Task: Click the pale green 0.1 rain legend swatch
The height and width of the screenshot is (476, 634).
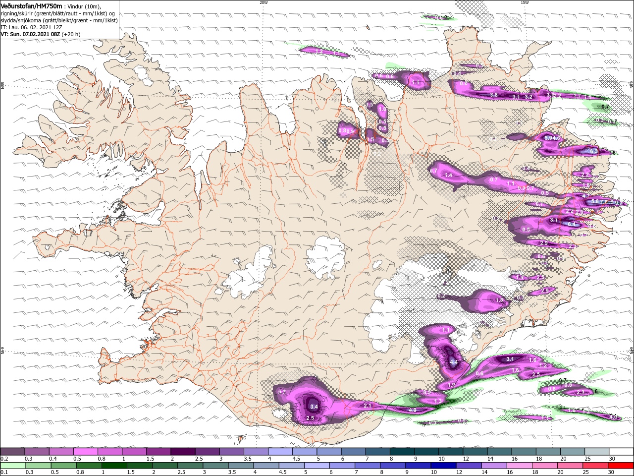Action: pyautogui.click(x=13, y=465)
